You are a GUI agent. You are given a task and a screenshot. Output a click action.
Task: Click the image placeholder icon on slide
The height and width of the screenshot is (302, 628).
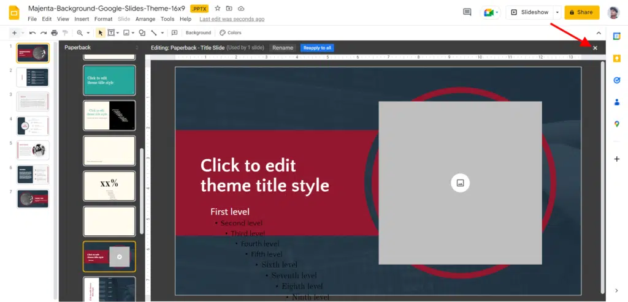pos(460,183)
